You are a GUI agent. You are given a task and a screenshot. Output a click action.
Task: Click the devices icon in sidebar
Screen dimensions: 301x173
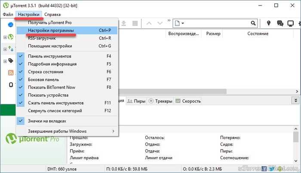click(11, 85)
